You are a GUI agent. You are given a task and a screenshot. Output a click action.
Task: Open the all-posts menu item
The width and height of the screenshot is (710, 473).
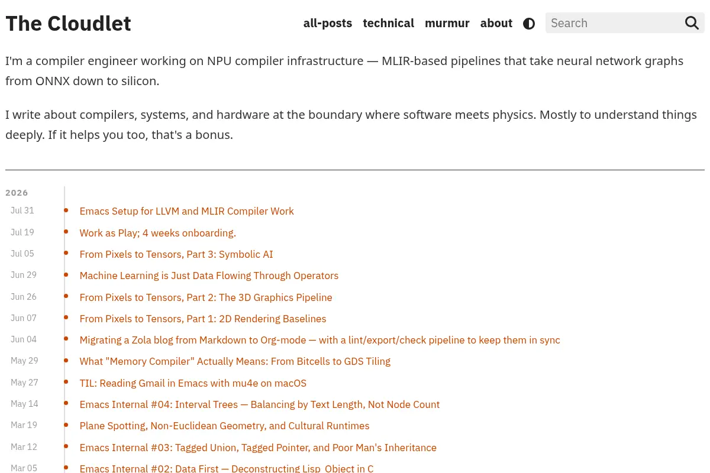pos(328,23)
